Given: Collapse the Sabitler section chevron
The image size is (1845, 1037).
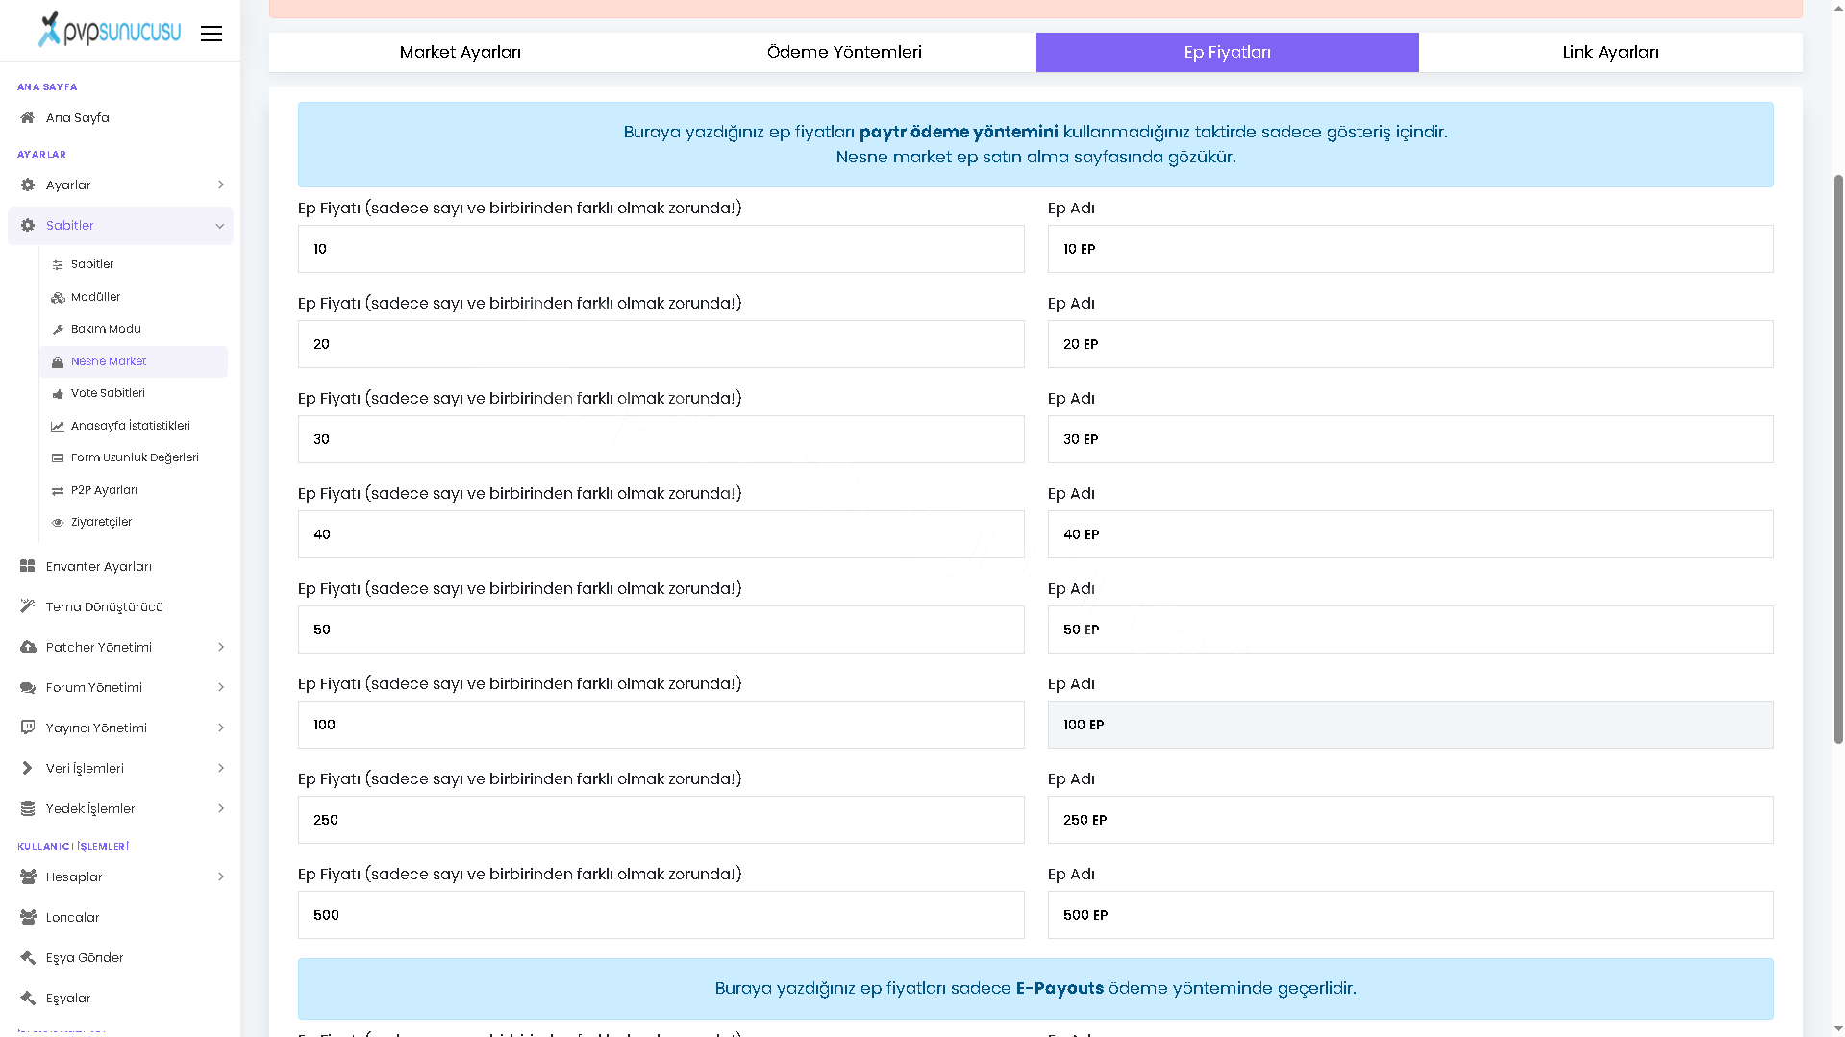Looking at the screenshot, I should click(x=219, y=227).
